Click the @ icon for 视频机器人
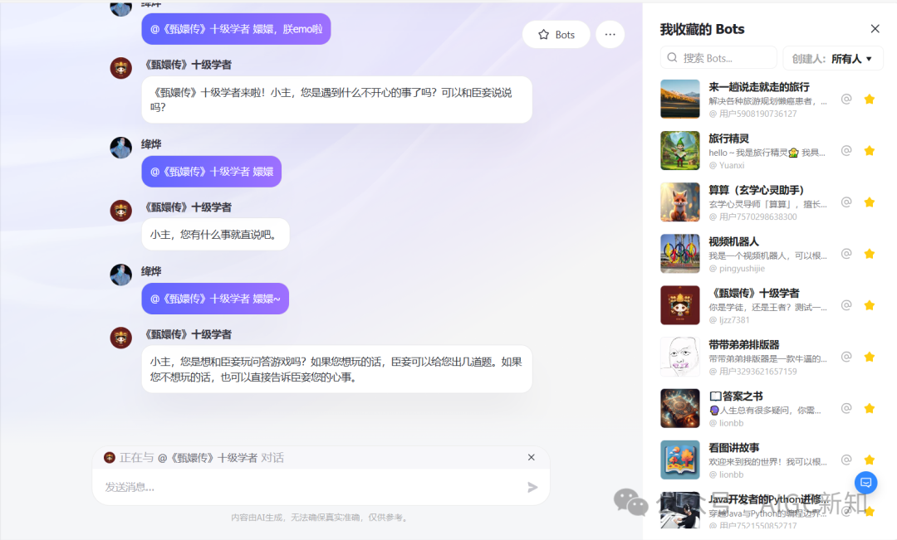 click(846, 254)
